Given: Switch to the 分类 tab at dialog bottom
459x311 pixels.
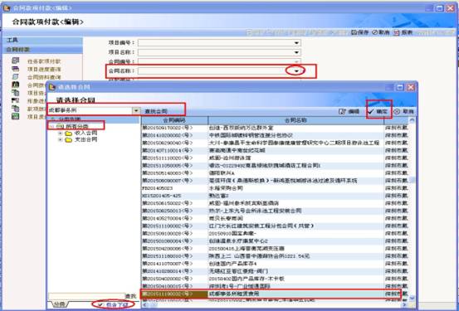Looking at the screenshot, I should click(x=60, y=304).
